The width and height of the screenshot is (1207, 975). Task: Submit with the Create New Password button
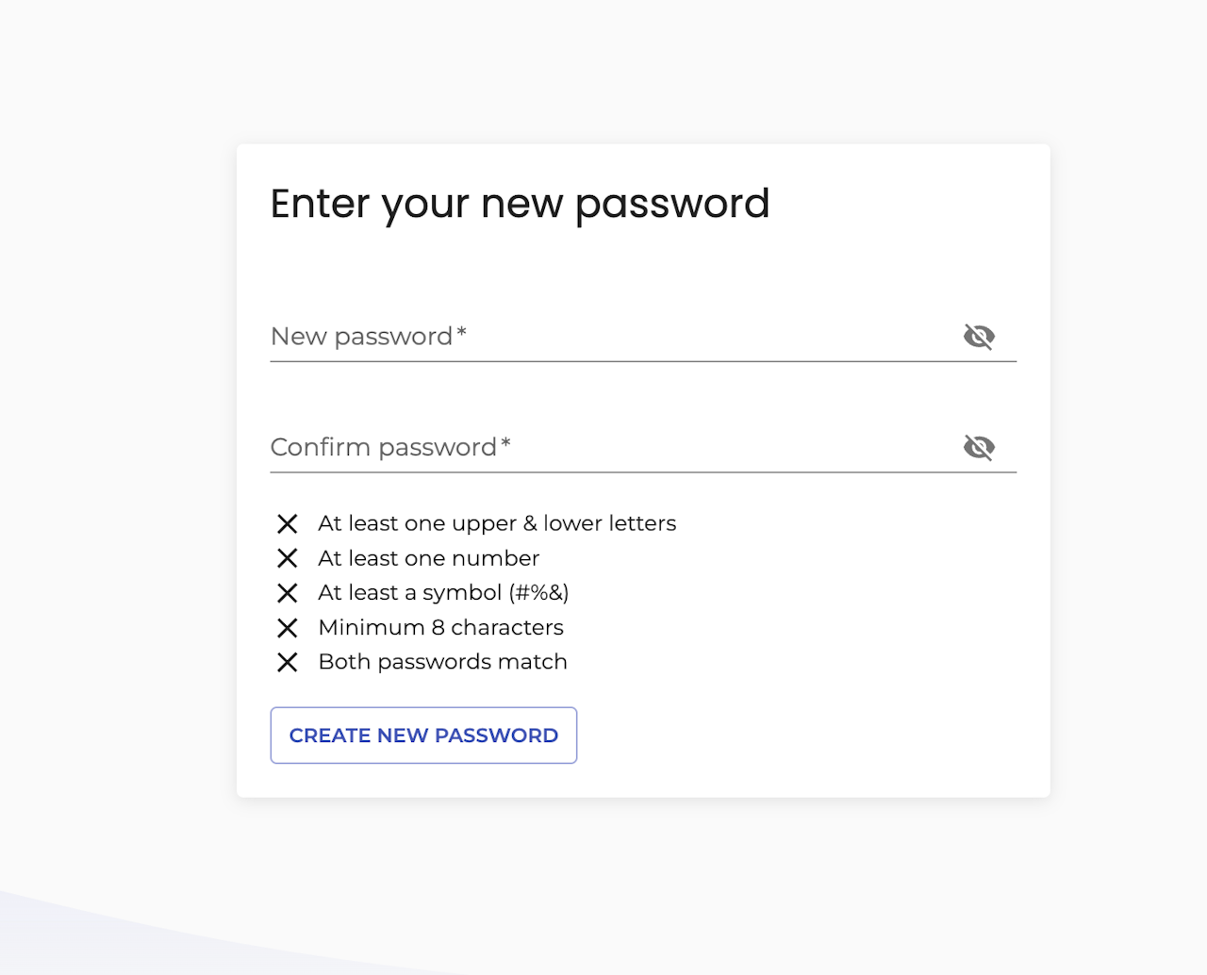(423, 735)
